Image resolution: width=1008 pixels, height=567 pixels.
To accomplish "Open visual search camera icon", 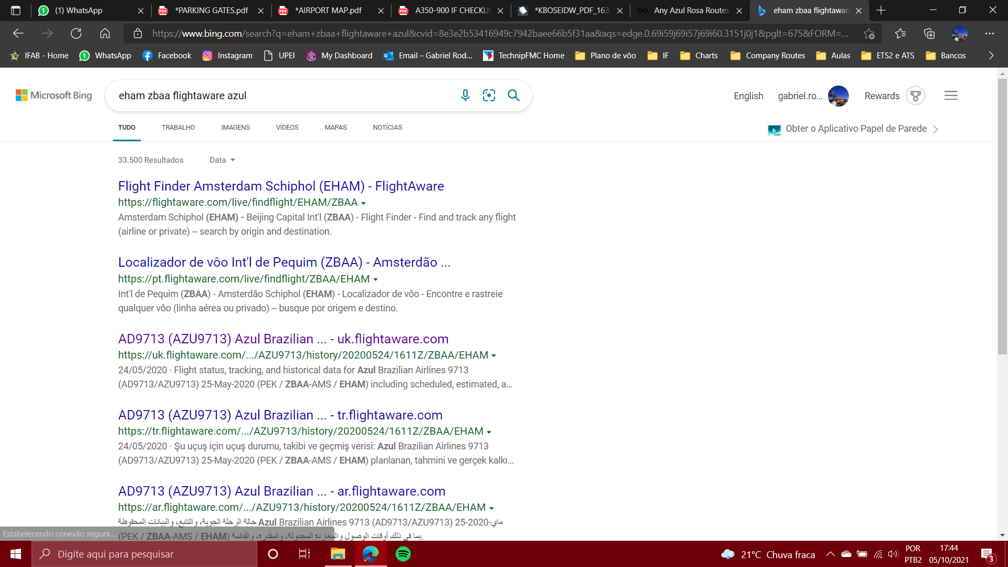I will 489,95.
